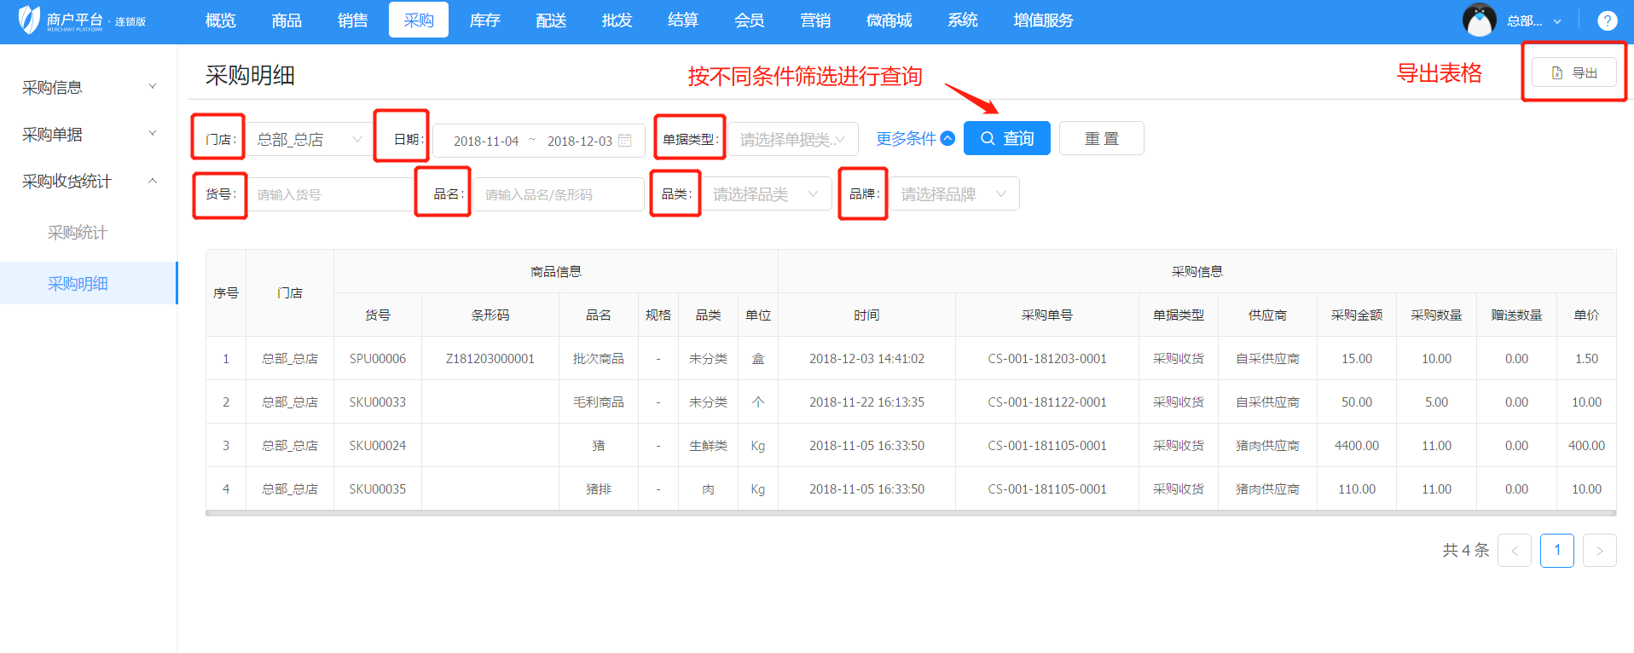Open the 单据类型 dropdown
This screenshot has width=1634, height=653.
pyautogui.click(x=792, y=140)
